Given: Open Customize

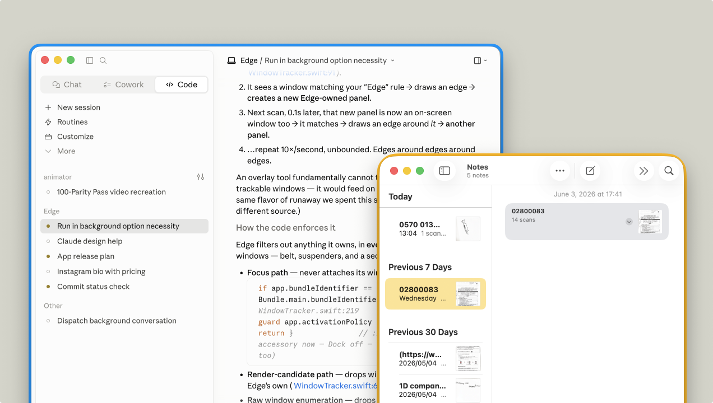Looking at the screenshot, I should pos(75,137).
